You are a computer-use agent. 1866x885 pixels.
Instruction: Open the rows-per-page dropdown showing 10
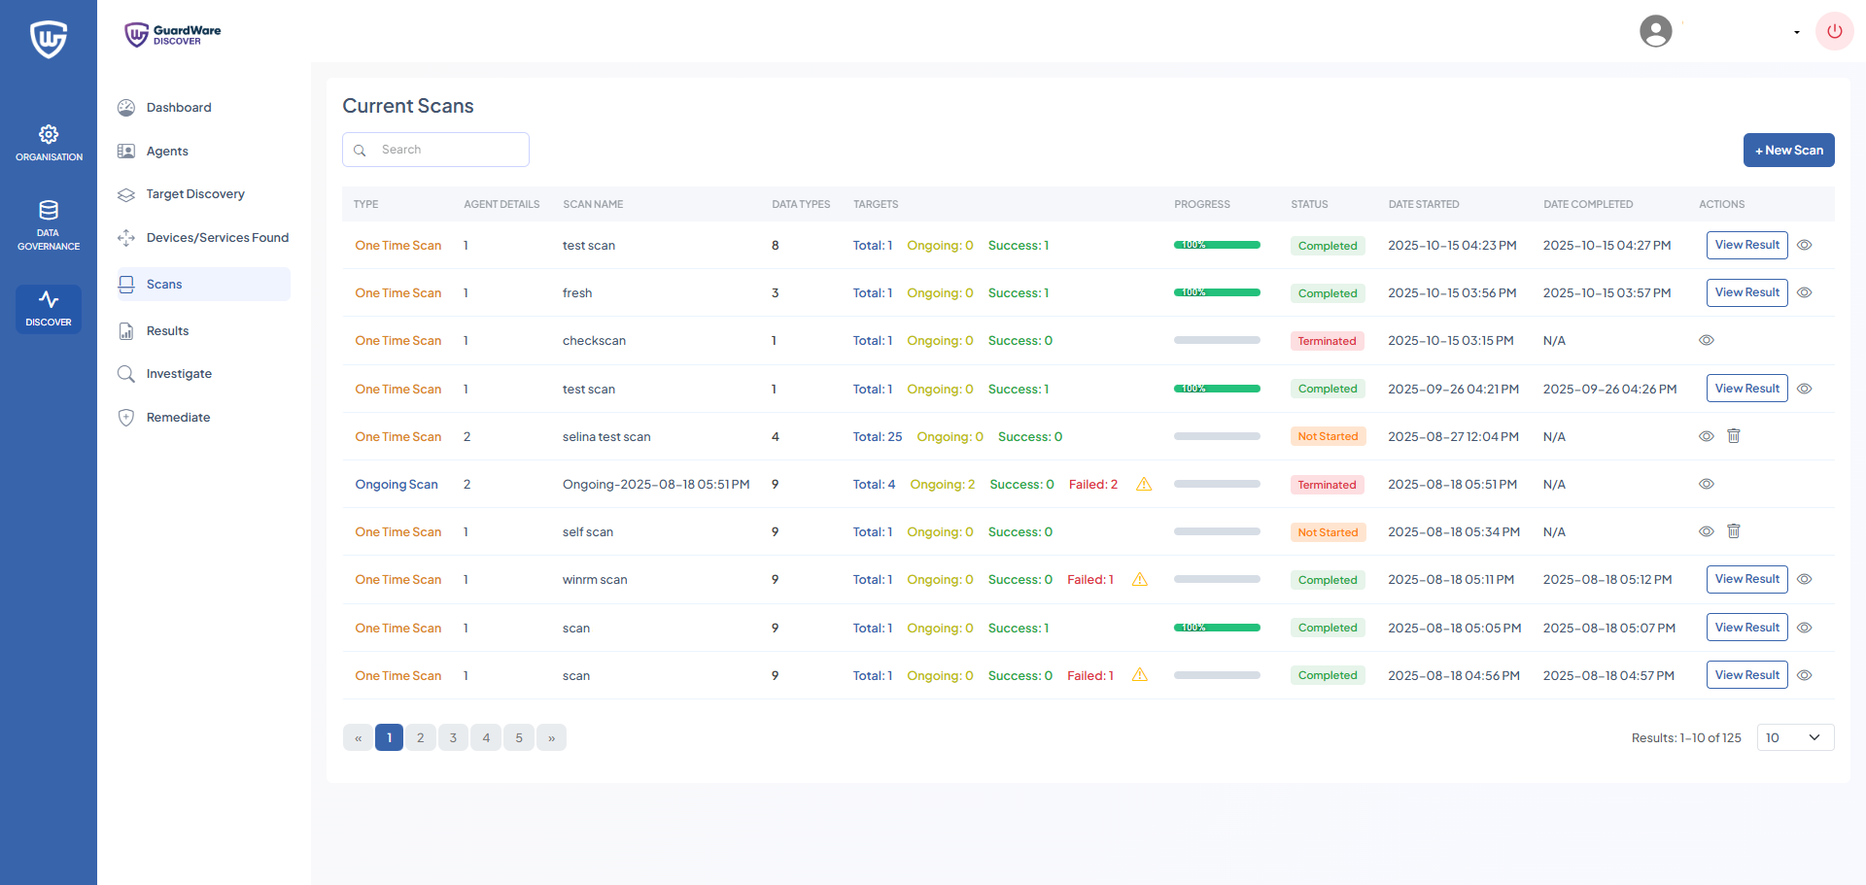[x=1794, y=737]
